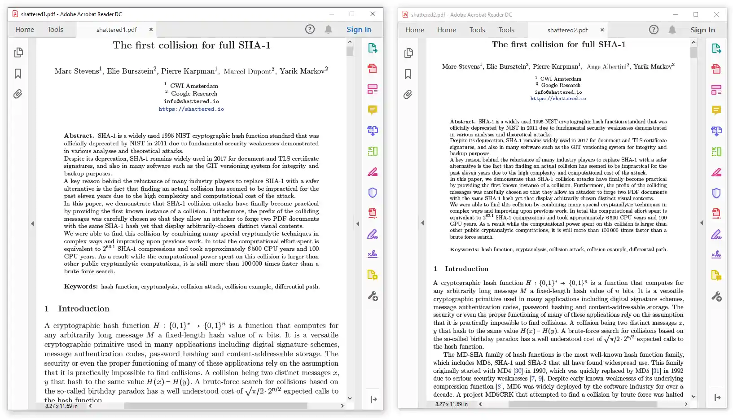Toggle the Page Thumbnails panel
This screenshot has height=420, width=733.
pyautogui.click(x=18, y=52)
